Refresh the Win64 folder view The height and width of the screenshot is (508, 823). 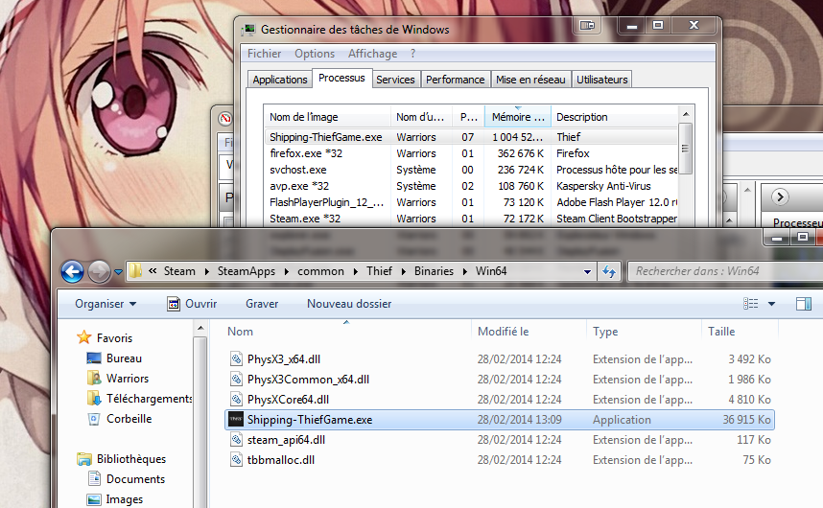[x=609, y=271]
